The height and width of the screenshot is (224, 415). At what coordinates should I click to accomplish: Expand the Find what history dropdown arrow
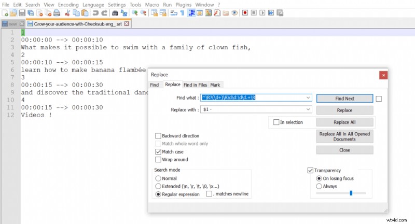(x=308, y=97)
